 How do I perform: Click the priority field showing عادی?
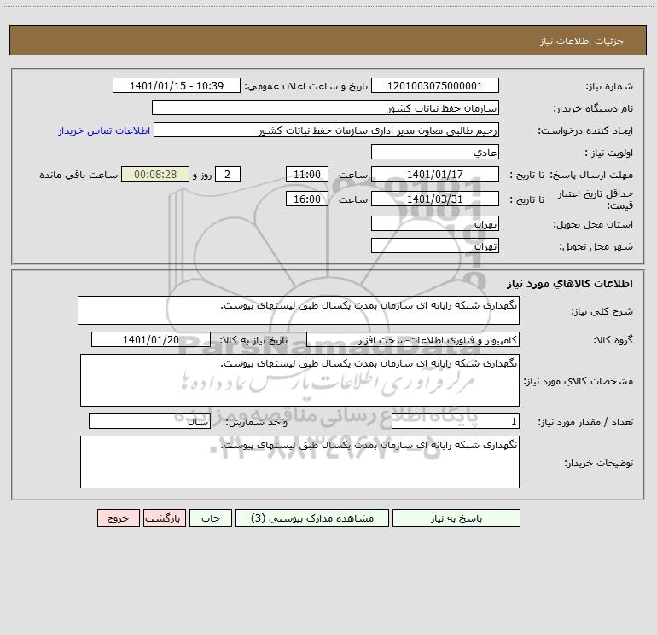click(435, 152)
